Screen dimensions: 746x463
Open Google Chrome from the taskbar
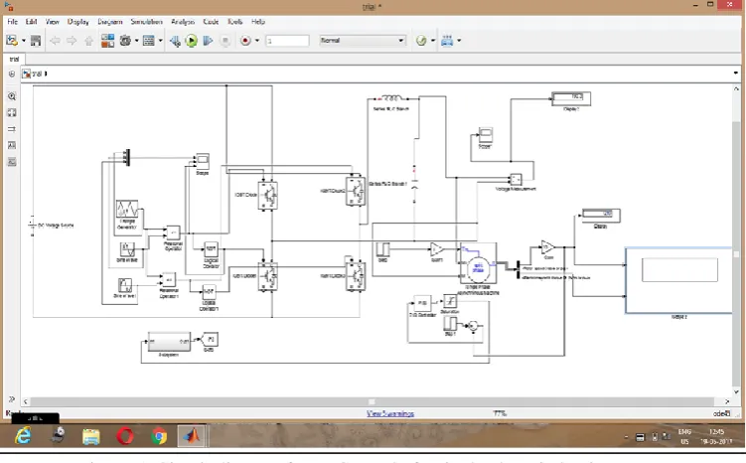(159, 436)
